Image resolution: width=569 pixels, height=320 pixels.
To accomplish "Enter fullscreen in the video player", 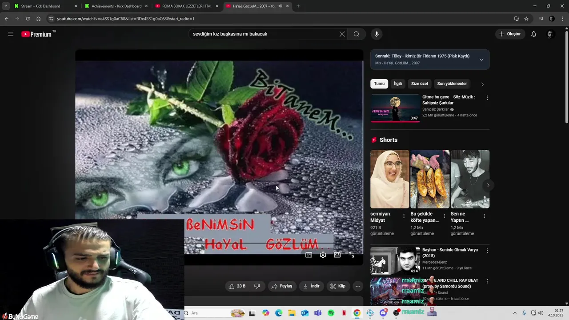I will [x=352, y=255].
